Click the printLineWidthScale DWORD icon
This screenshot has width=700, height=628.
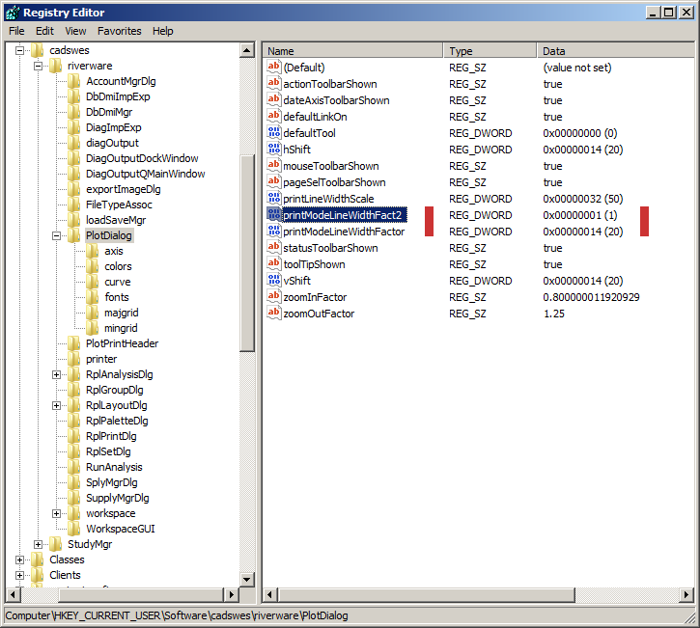point(273,198)
